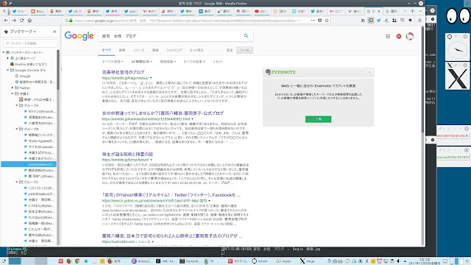471x265 pixels.
Task: Open the Firefox Library icon
Action: [363, 21]
